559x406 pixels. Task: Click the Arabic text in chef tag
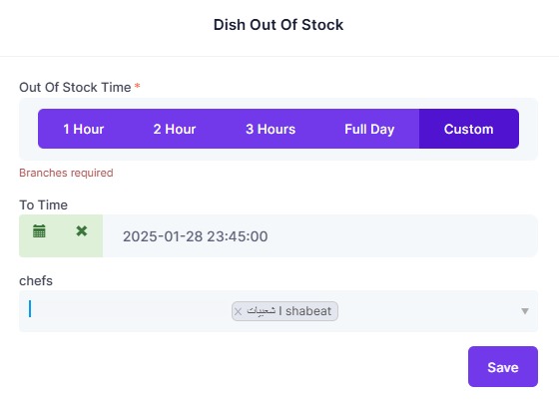(x=262, y=311)
